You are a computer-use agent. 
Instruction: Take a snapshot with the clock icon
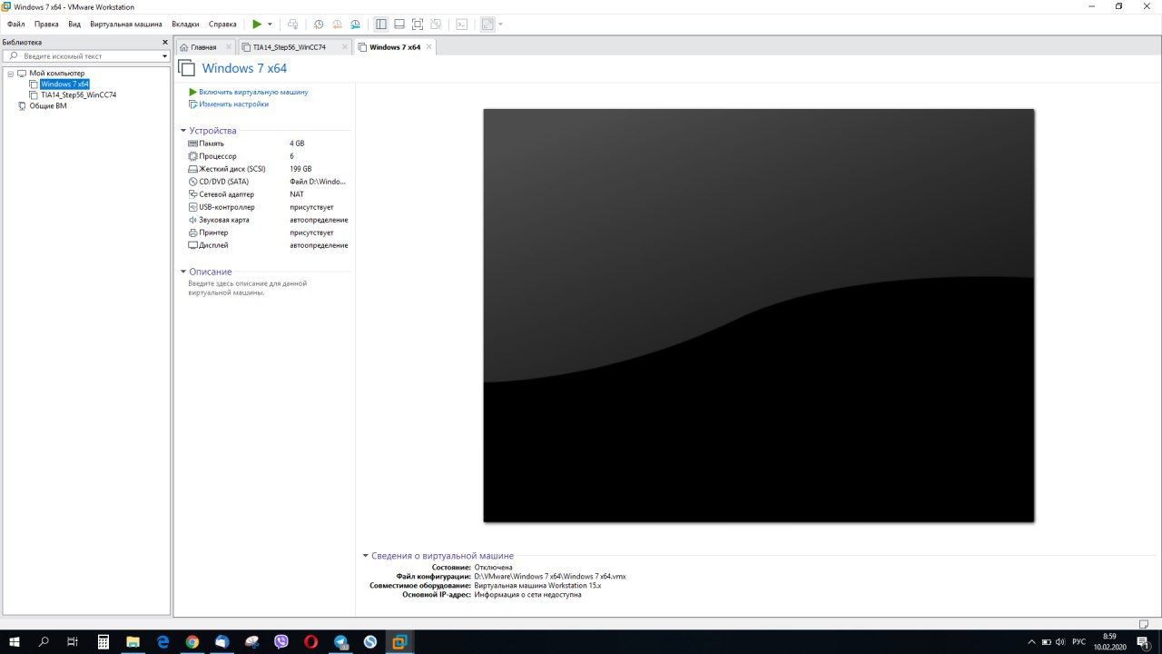[x=319, y=24]
